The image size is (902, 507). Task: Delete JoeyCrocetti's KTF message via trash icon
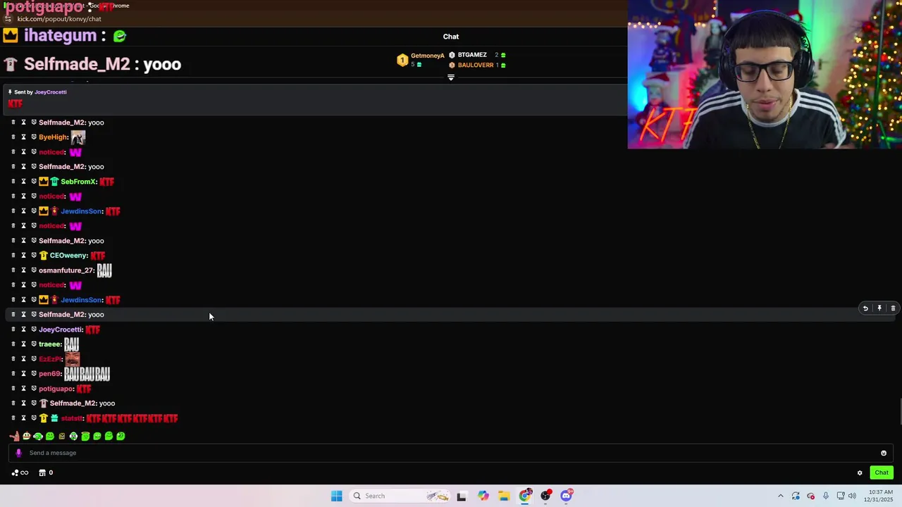pos(13,330)
